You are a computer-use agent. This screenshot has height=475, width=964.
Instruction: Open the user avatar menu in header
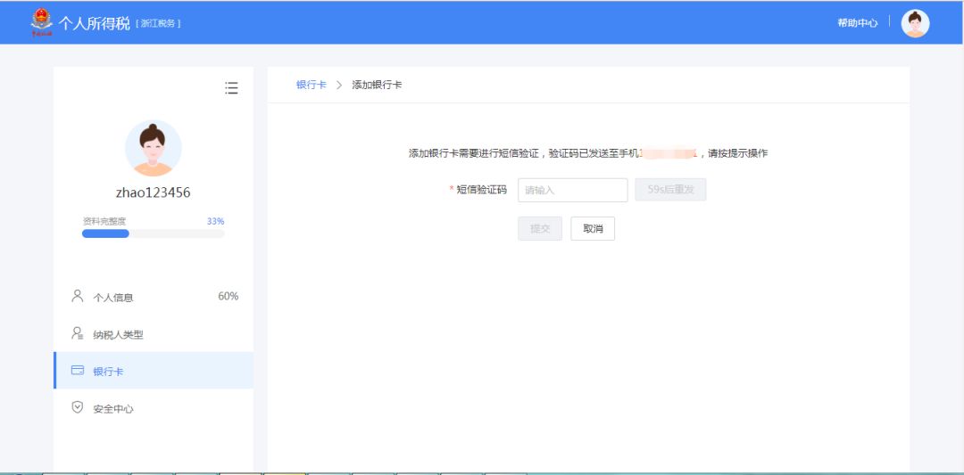915,23
